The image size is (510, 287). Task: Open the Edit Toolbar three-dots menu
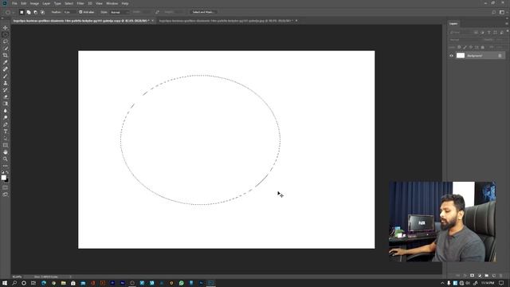click(6, 166)
